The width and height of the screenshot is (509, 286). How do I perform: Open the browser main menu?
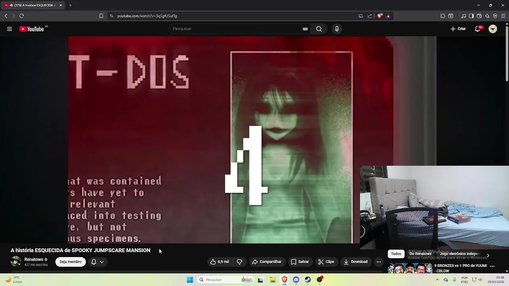[x=503, y=16]
